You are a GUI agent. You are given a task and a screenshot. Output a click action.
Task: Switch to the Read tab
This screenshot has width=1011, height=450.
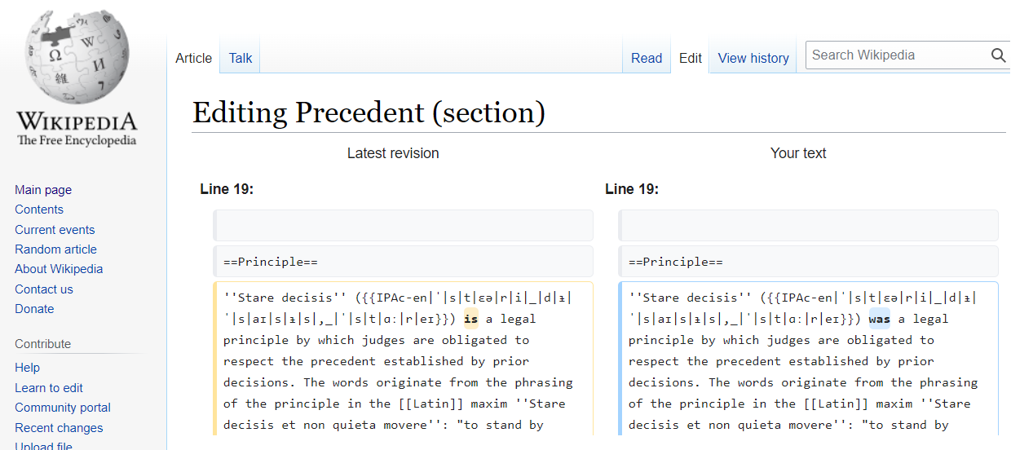pyautogui.click(x=647, y=58)
